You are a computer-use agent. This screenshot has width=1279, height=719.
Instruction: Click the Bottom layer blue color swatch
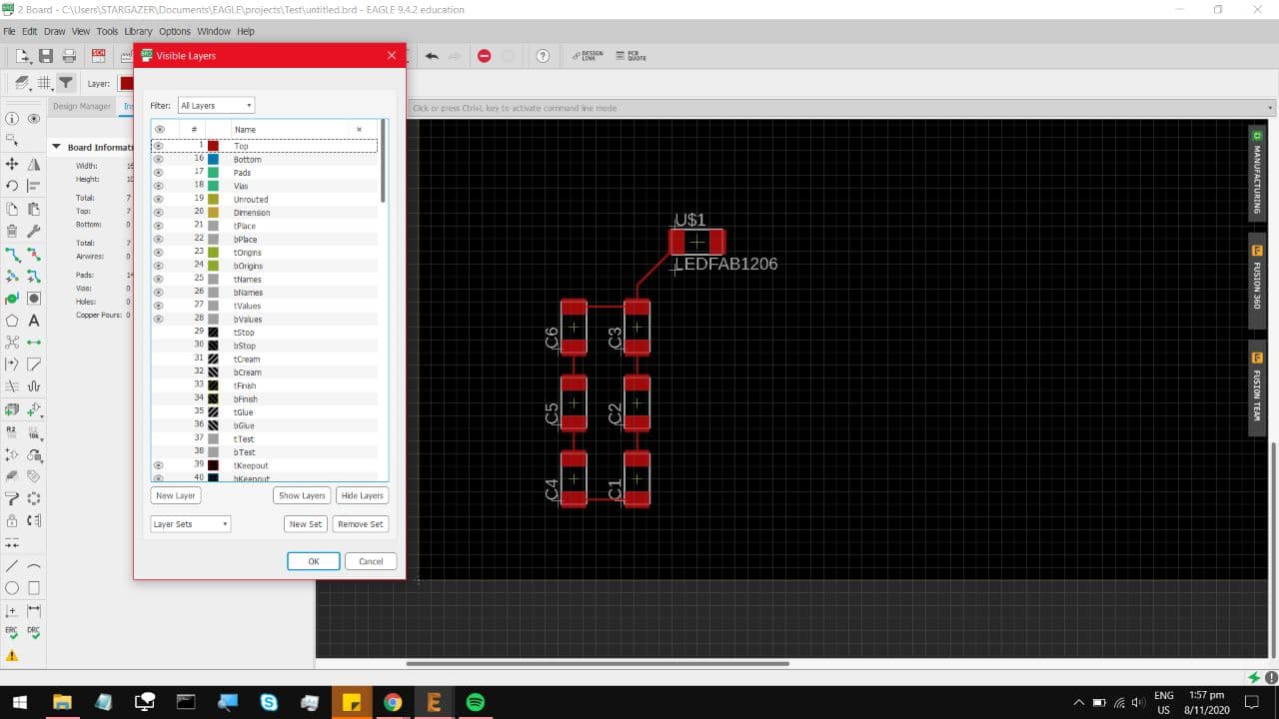click(x=213, y=159)
